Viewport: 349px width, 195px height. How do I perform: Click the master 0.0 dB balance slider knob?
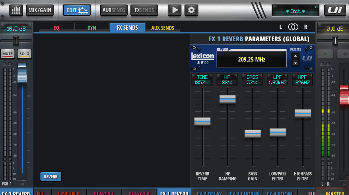[x=335, y=40]
